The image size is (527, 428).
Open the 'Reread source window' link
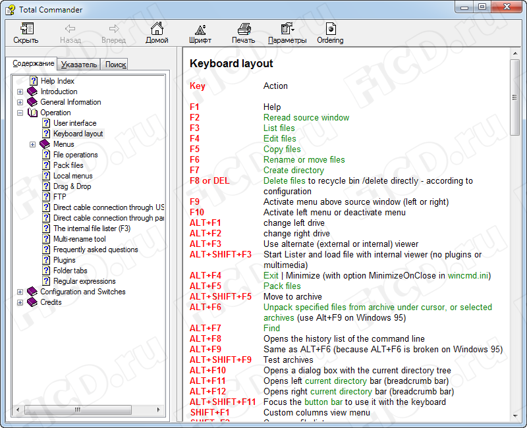click(x=306, y=118)
